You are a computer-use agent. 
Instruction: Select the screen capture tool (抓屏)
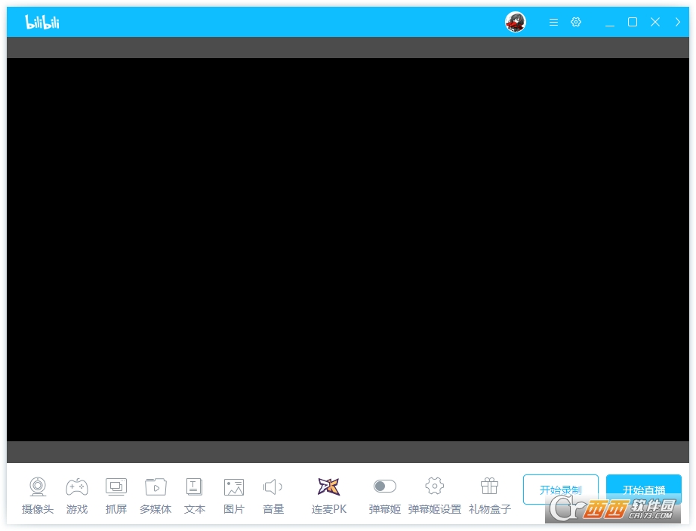coord(115,495)
